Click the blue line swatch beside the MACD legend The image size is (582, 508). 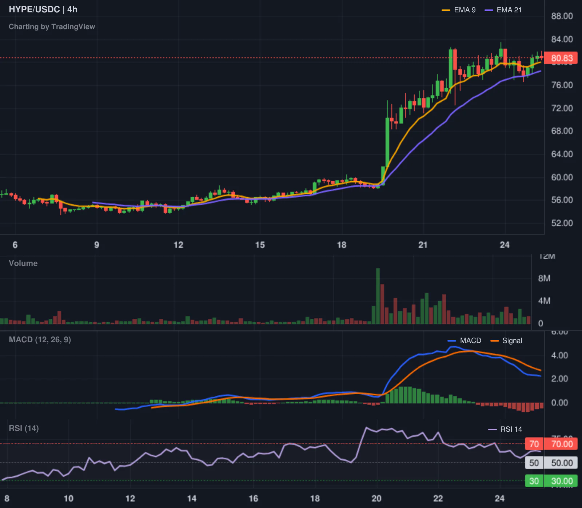pyautogui.click(x=452, y=341)
